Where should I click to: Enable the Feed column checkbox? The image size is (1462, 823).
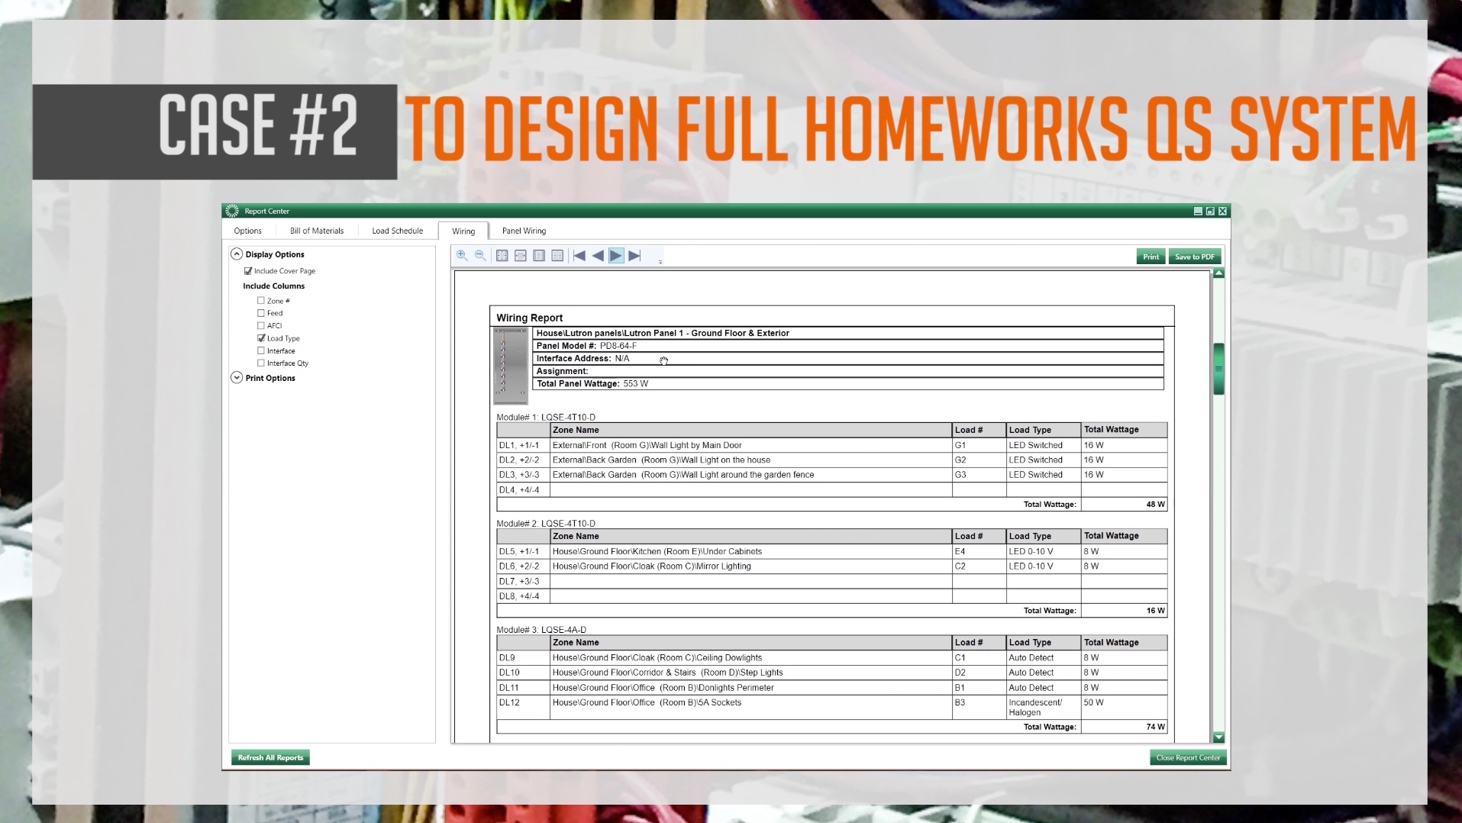261,313
